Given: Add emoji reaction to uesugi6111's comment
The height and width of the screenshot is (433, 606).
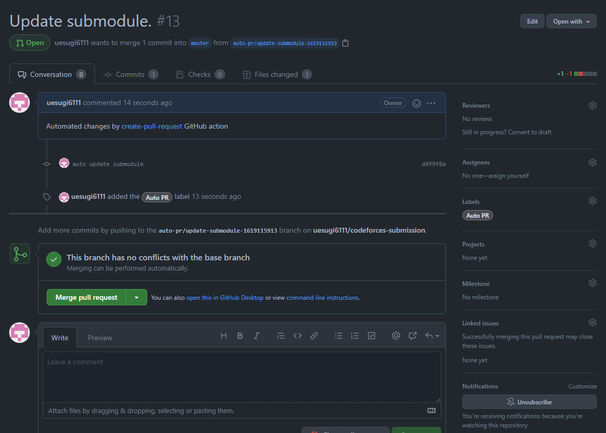Looking at the screenshot, I should pyautogui.click(x=416, y=103).
